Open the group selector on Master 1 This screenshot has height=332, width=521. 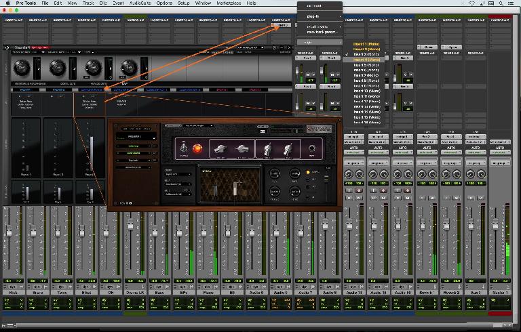(x=499, y=163)
